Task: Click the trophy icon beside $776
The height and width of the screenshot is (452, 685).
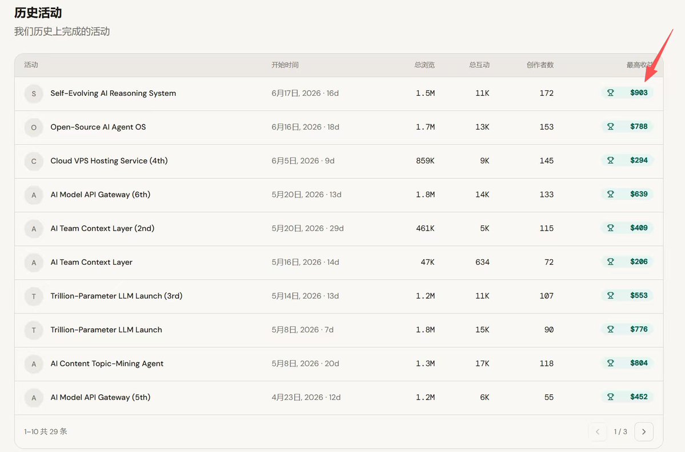Action: [610, 329]
